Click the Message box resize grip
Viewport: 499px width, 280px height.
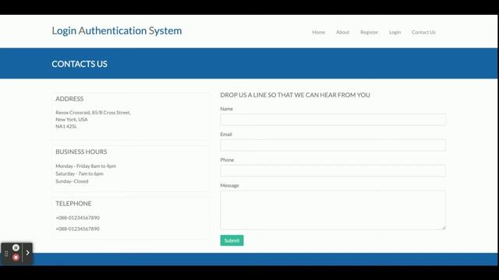[x=444, y=227]
